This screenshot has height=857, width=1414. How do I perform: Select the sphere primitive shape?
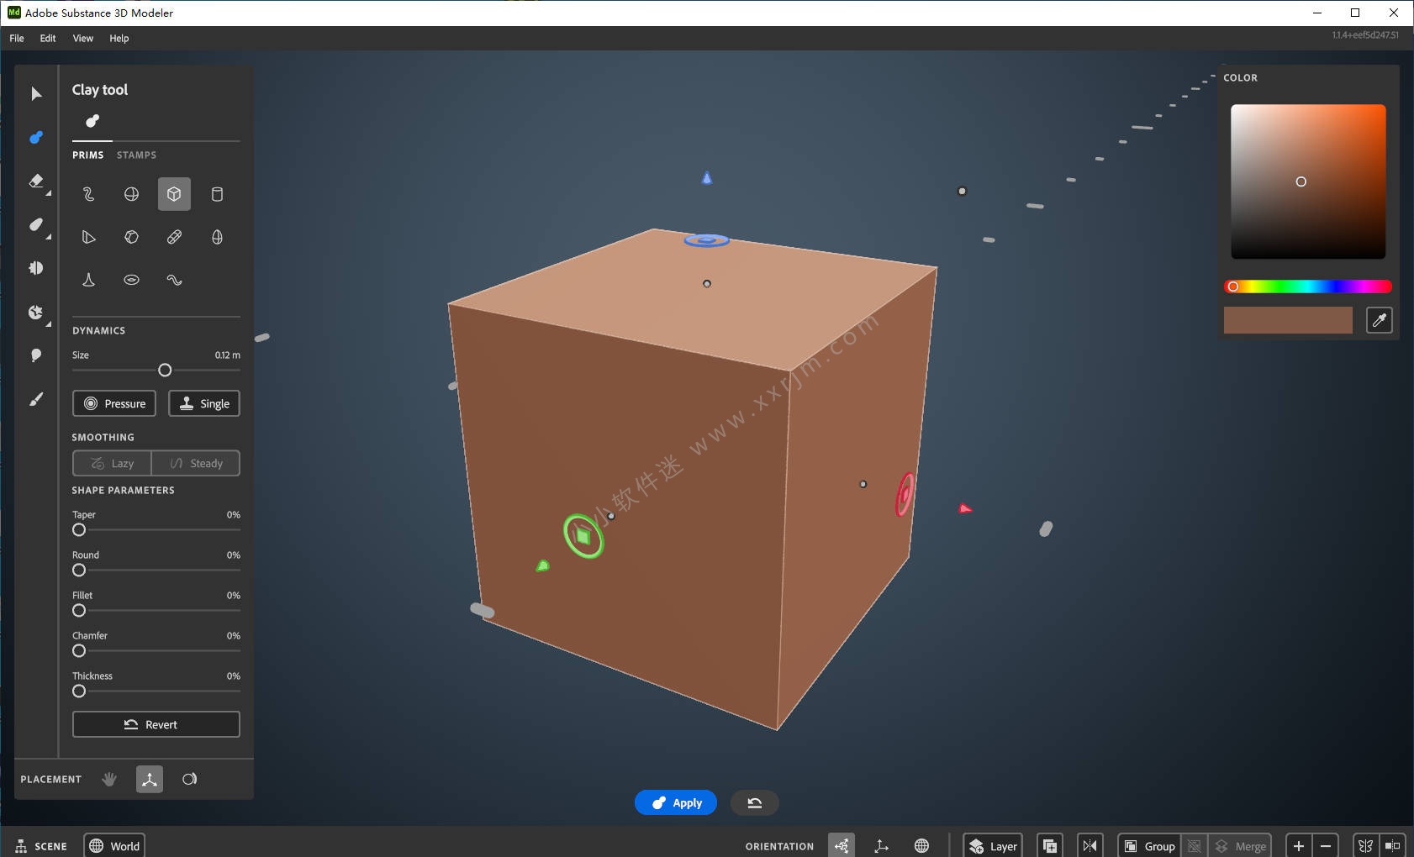130,193
